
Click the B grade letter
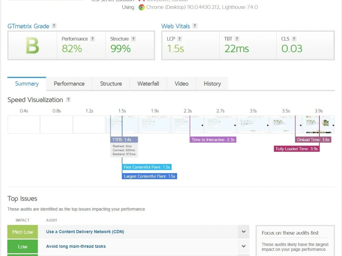coord(32,45)
